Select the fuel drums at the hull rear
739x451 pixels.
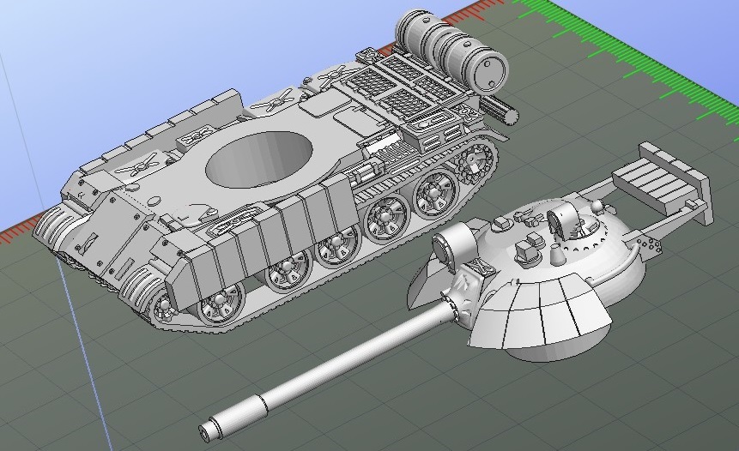(449, 52)
